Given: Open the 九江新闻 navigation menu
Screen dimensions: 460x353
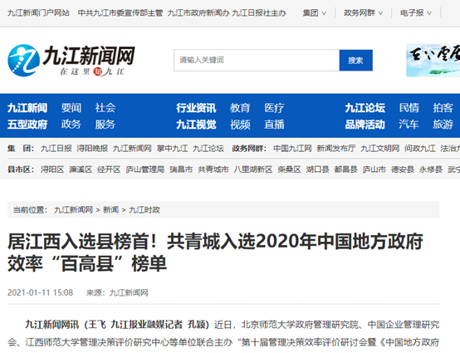Looking at the screenshot, I should pyautogui.click(x=27, y=108).
